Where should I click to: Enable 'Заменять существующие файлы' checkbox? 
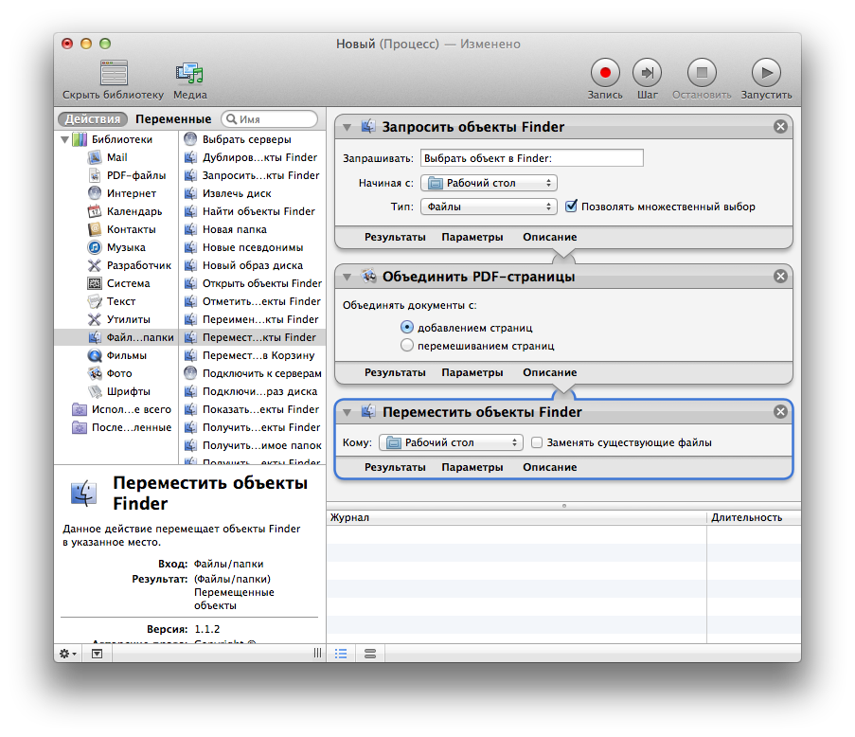[x=537, y=442]
